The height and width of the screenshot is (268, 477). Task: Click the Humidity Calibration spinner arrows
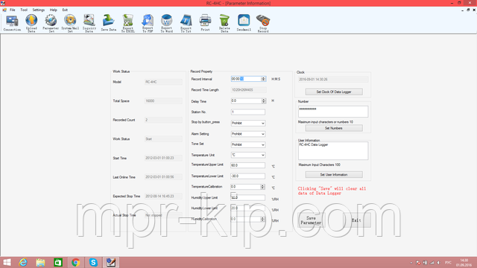pos(262,219)
